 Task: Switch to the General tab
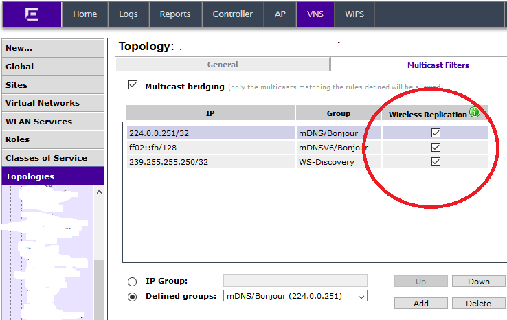(x=223, y=65)
